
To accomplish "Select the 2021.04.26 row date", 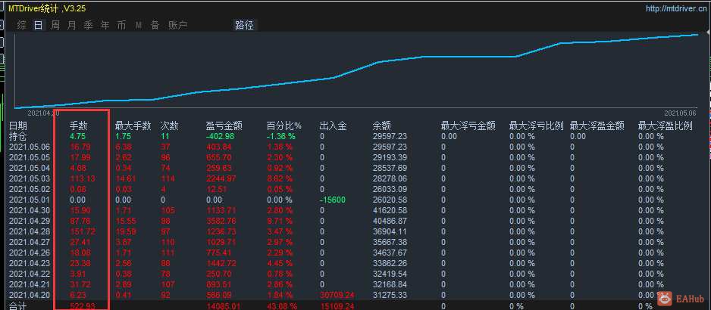I will click(x=30, y=253).
